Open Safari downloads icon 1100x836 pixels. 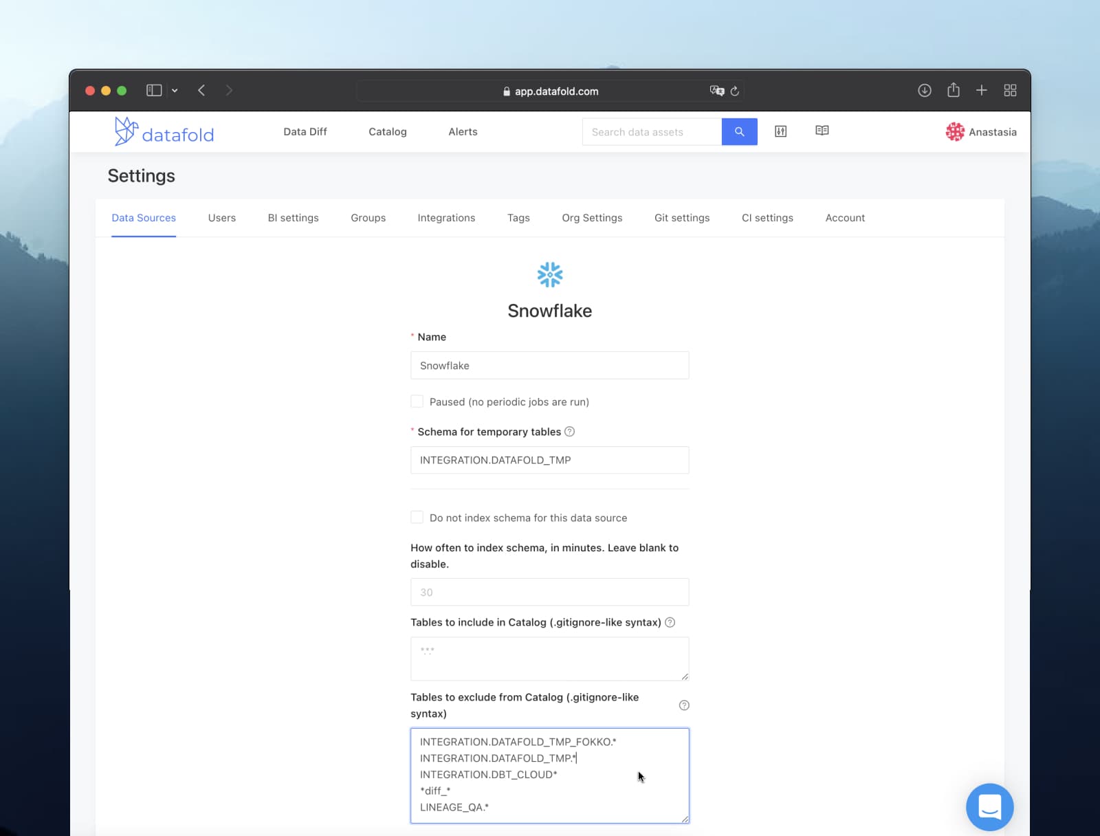[925, 91]
